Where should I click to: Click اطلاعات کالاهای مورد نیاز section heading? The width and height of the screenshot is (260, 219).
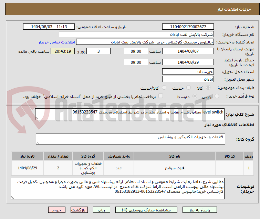click(229, 125)
